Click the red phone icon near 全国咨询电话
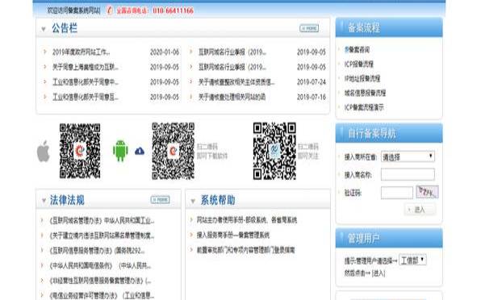 click(x=110, y=10)
